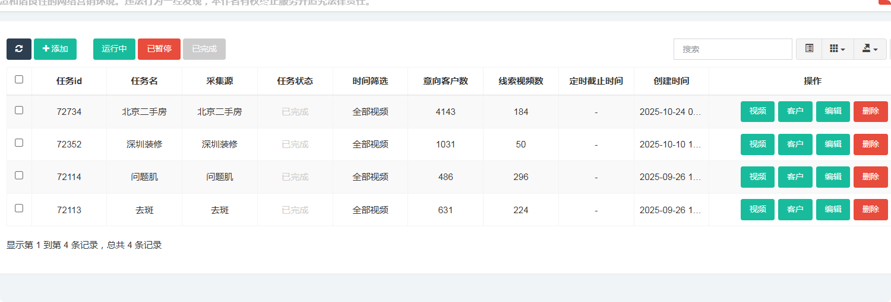891x302 pixels.
Task: Open 视频 for 北京二手房 task
Action: click(x=757, y=111)
